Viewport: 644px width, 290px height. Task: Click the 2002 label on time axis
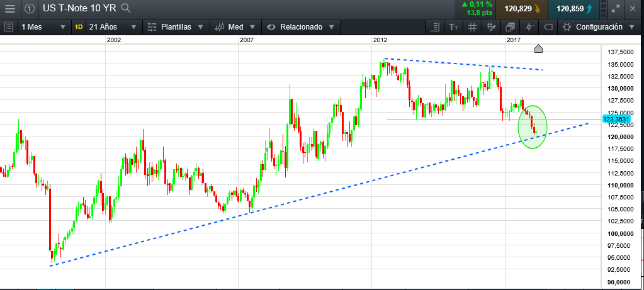point(114,40)
